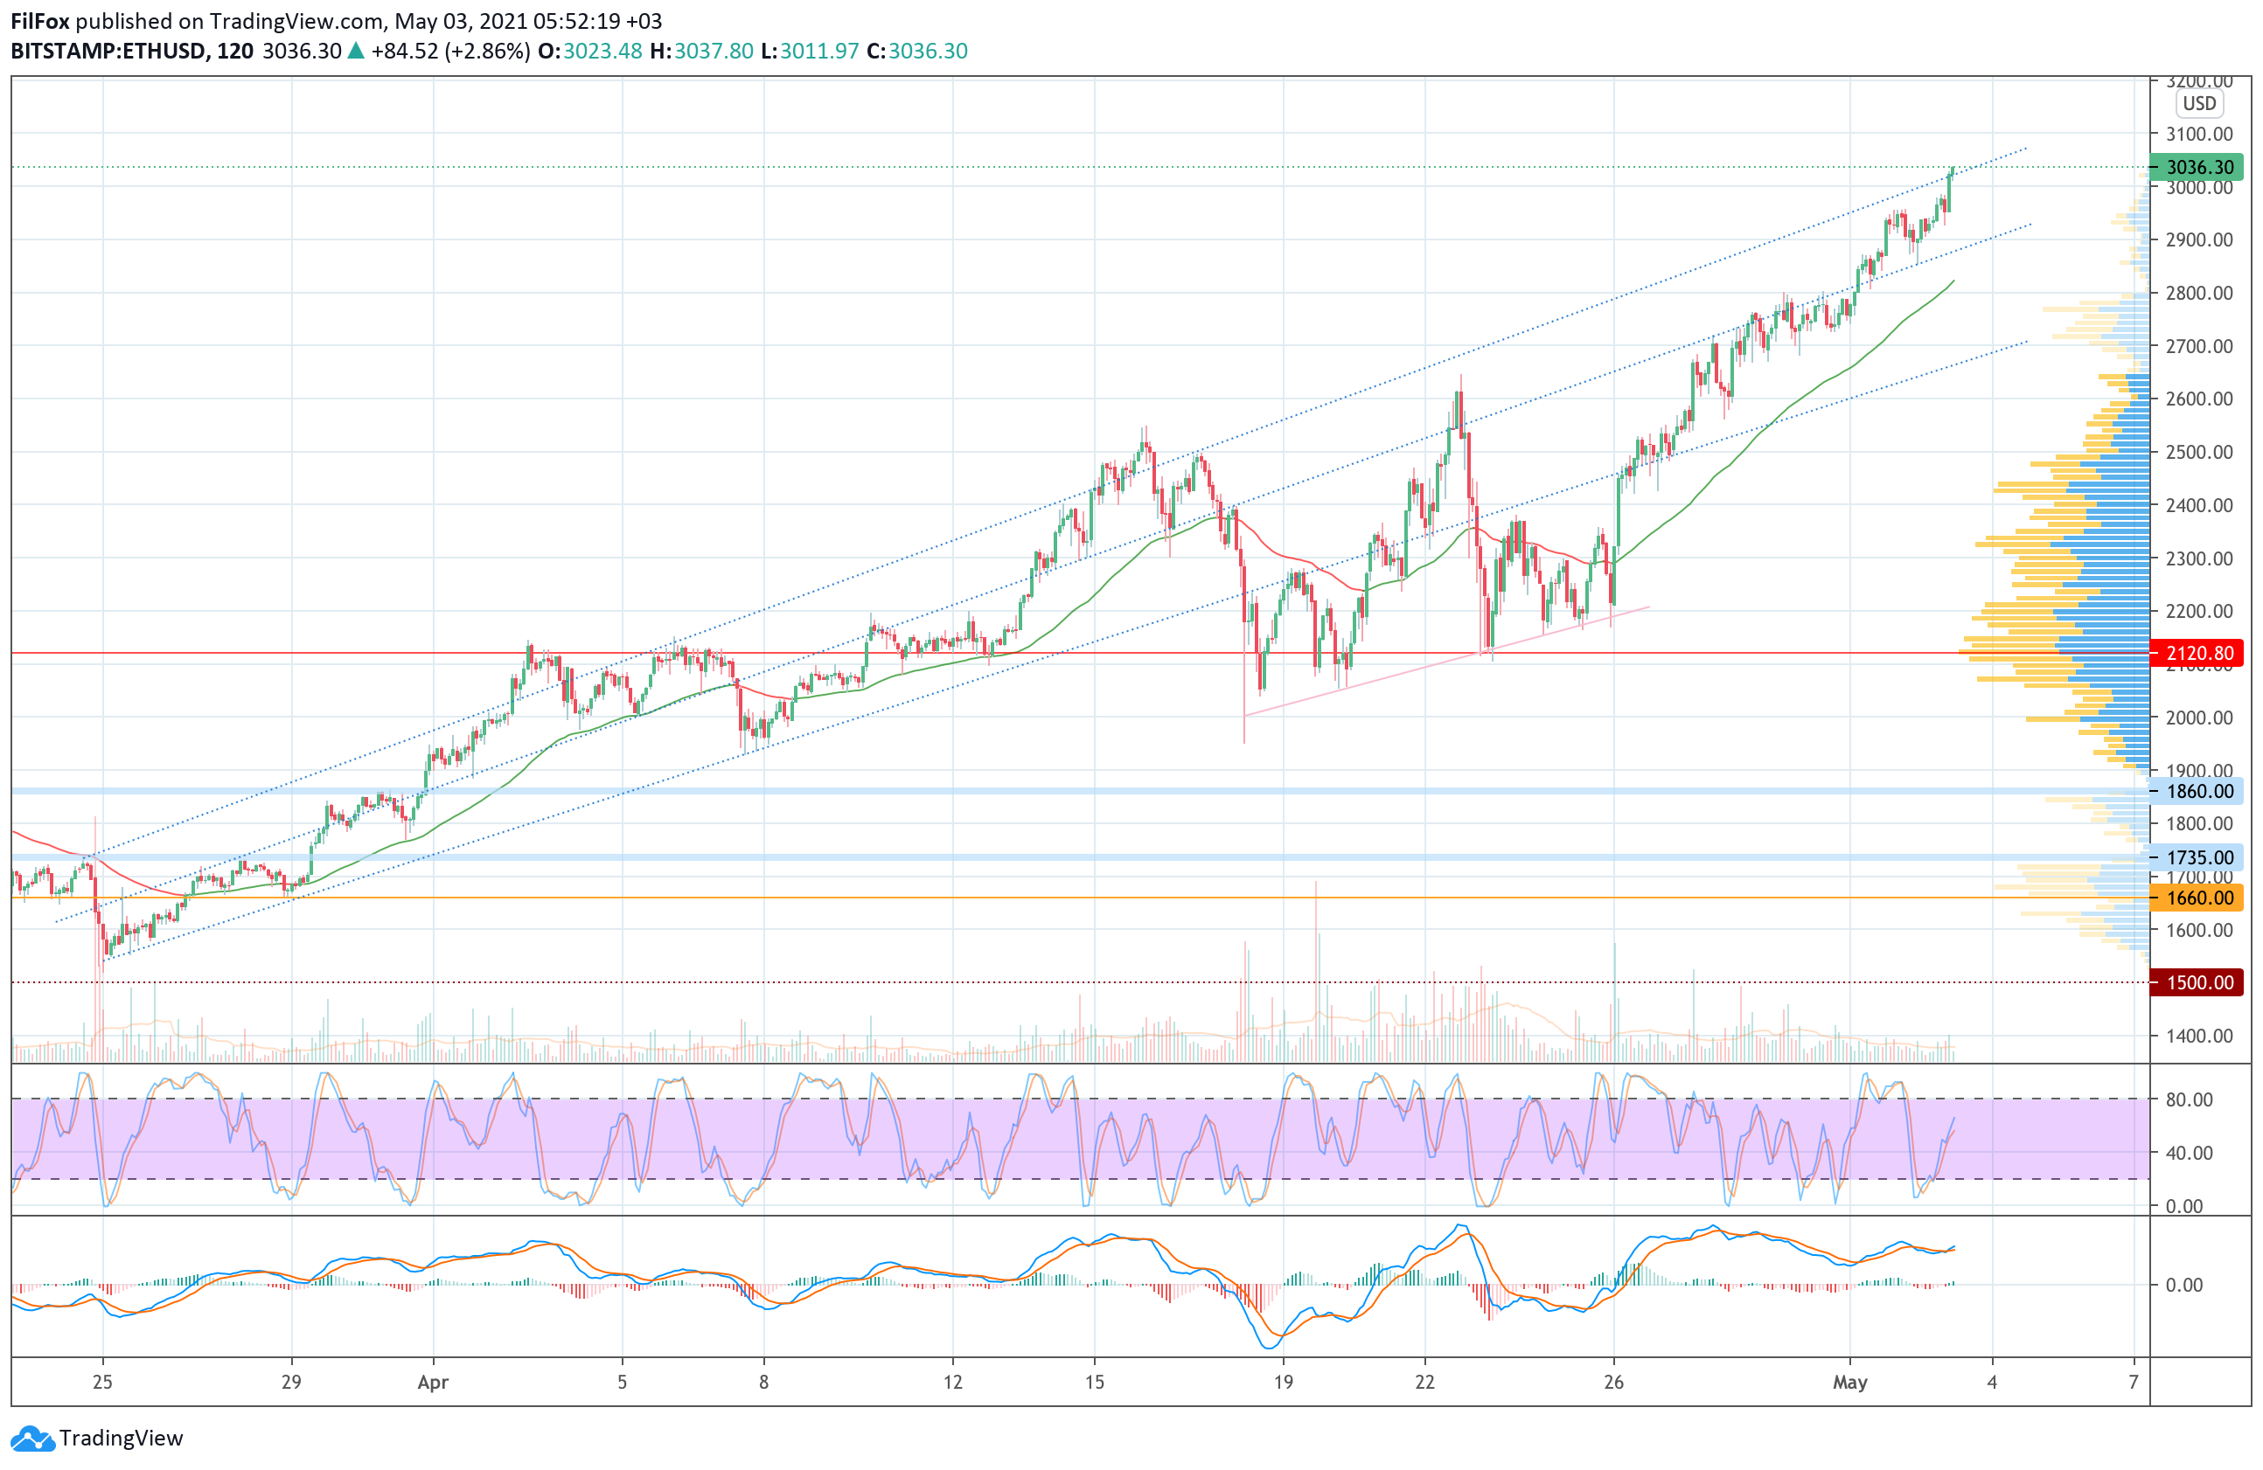Click the dark red 1500.00 price label
Screen dimensions: 2263x1470
2198,982
